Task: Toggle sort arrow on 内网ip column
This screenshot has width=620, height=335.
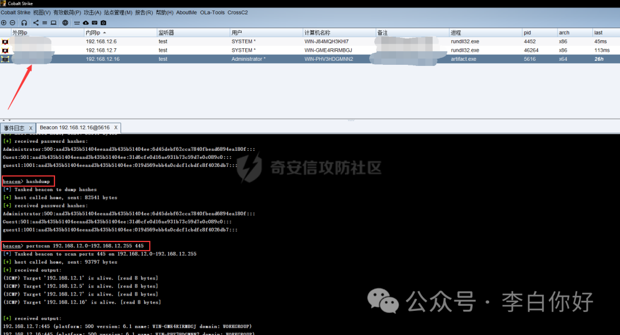Action: click(104, 33)
